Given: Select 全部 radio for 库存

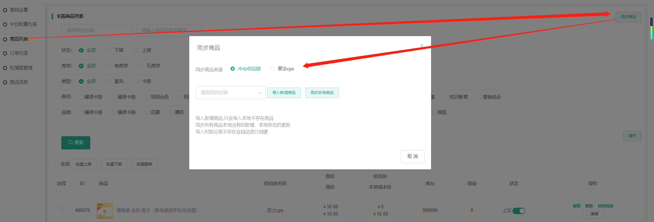Looking at the screenshot, I should 87,66.
